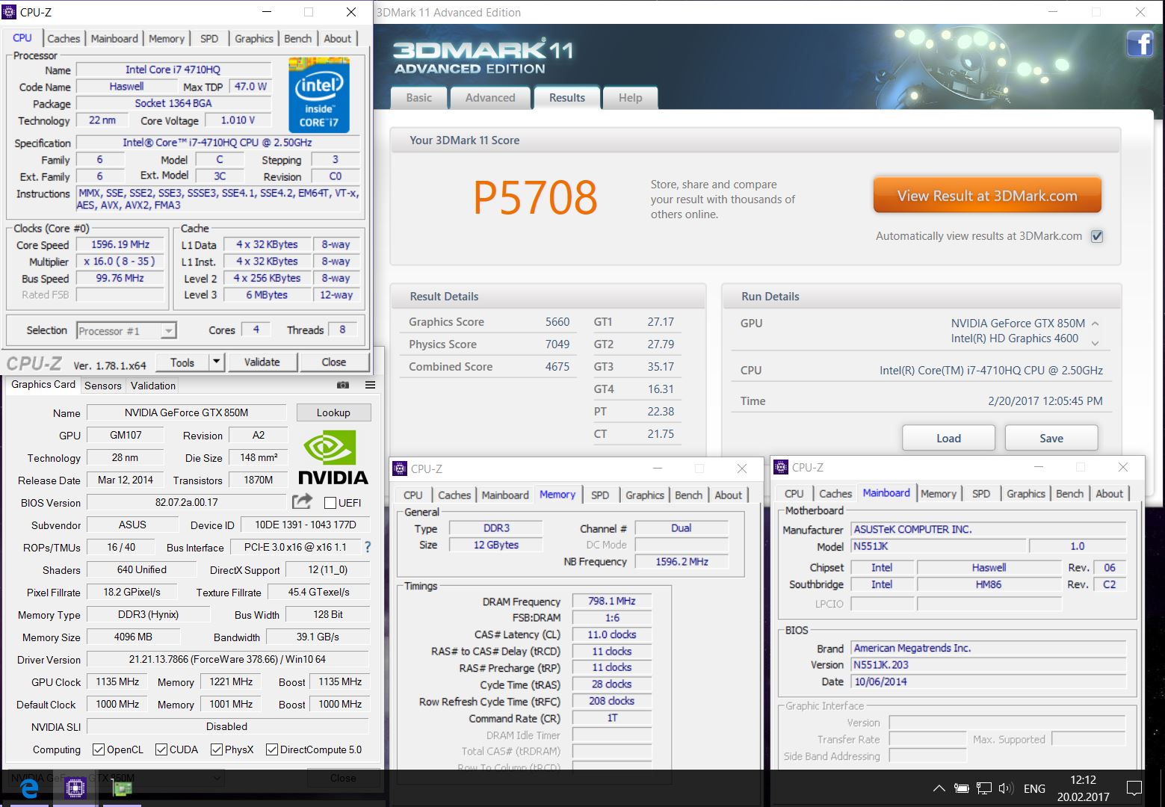1165x807 pixels.
Task: Select the GPU-Z taskbar icon
Action: click(x=121, y=788)
